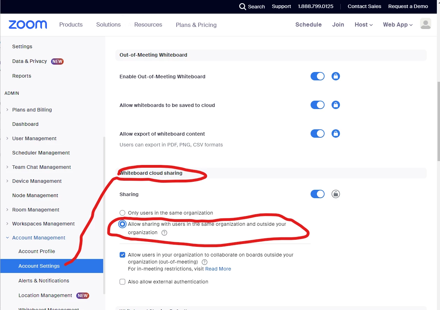Open the Resources menu

148,24
